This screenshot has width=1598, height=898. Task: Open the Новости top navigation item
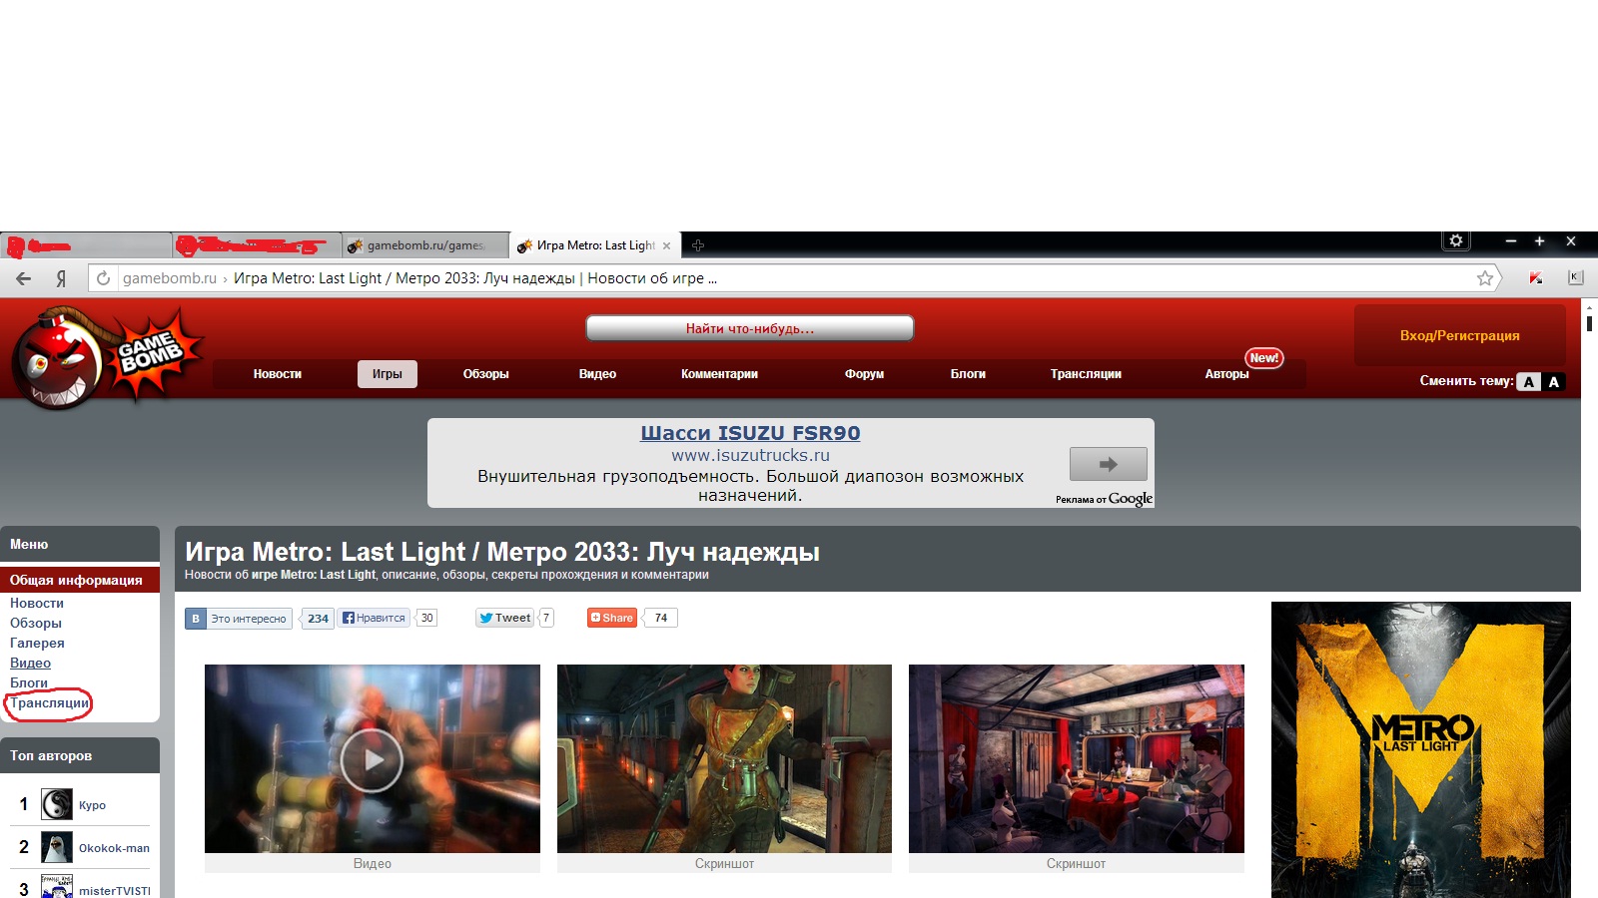click(278, 374)
